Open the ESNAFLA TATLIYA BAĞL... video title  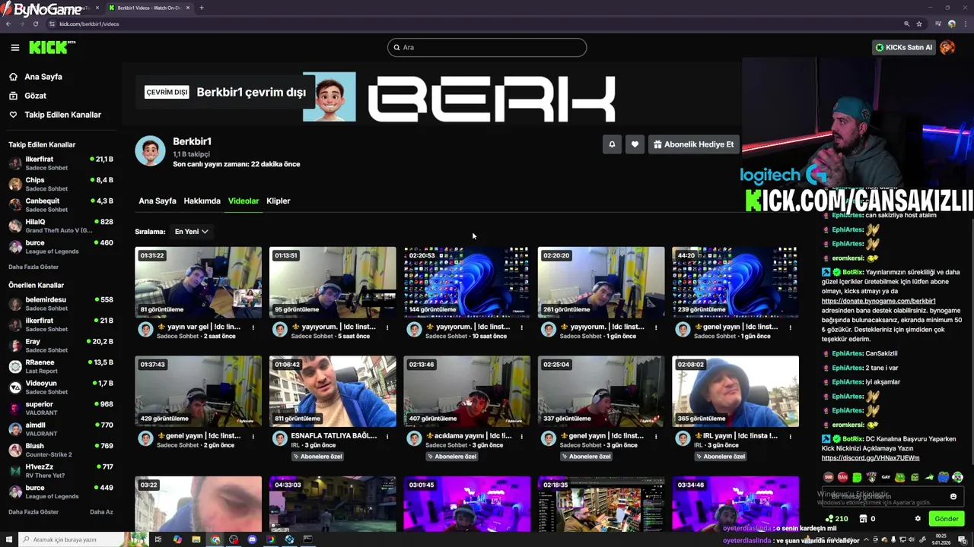[x=334, y=436]
